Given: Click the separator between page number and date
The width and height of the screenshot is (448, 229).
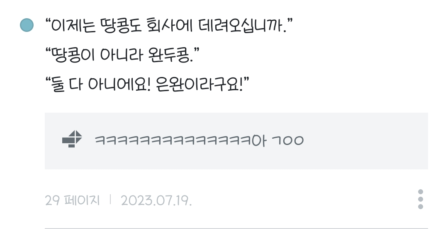Looking at the screenshot, I should click(110, 200).
